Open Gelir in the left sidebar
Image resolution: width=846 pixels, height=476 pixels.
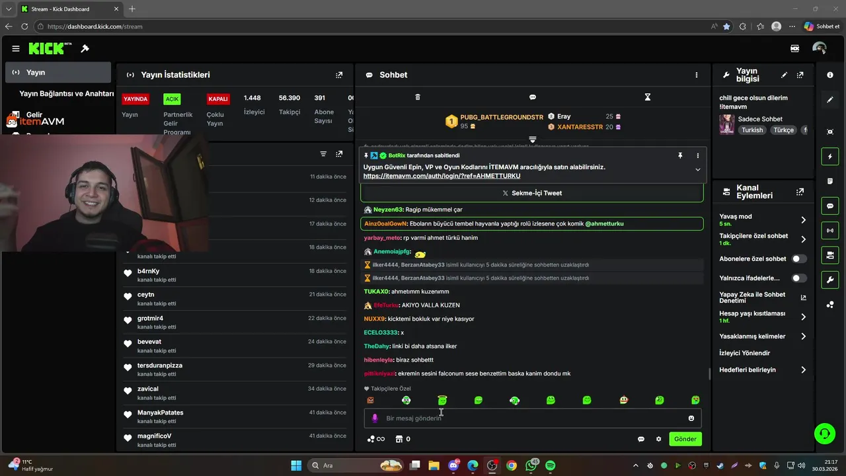click(34, 115)
